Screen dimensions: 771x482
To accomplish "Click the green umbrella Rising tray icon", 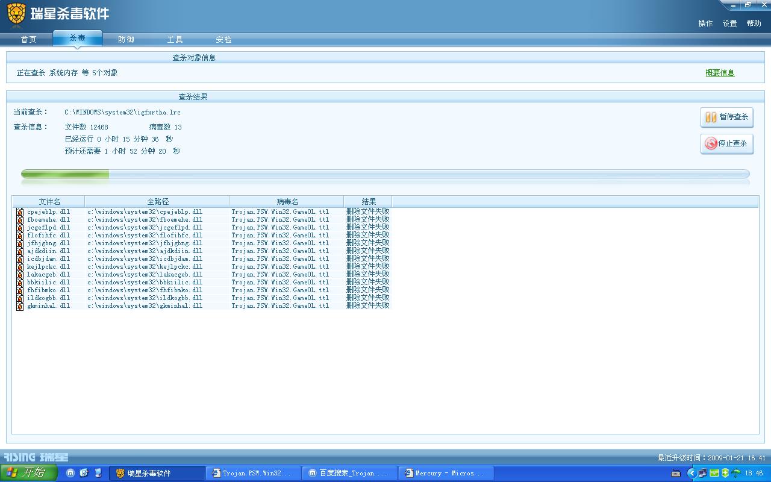I will 735,474.
